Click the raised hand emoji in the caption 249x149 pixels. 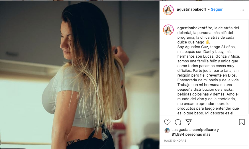pos(207,42)
